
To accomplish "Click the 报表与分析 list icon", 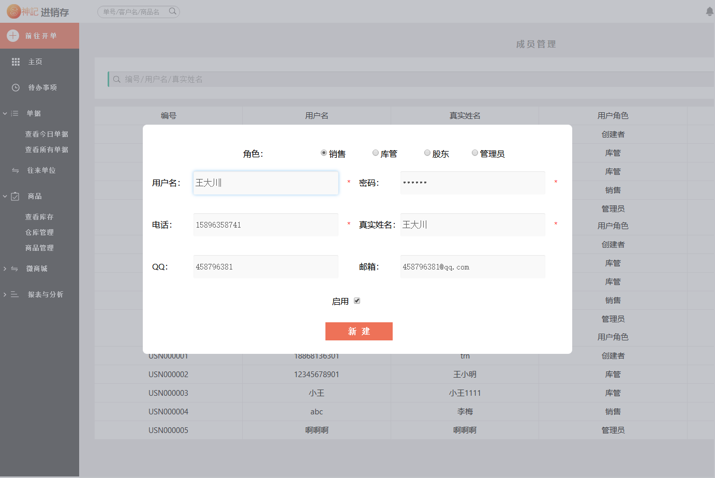I will [14, 294].
